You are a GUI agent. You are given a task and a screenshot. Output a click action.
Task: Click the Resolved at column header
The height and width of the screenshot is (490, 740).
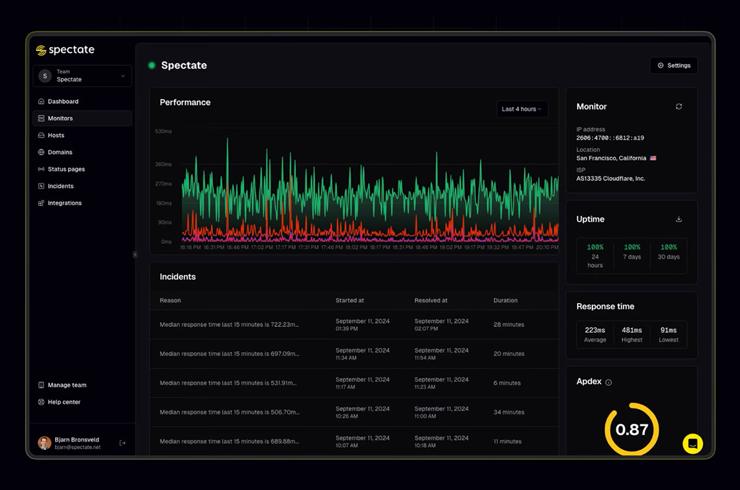click(431, 301)
